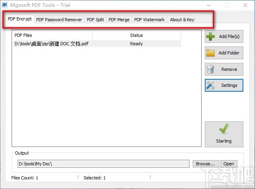This screenshot has height=189, width=255.
Task: Click the Status column header
Action: tap(137, 35)
